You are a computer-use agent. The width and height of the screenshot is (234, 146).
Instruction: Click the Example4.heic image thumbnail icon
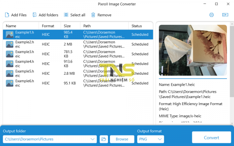(x=10, y=64)
